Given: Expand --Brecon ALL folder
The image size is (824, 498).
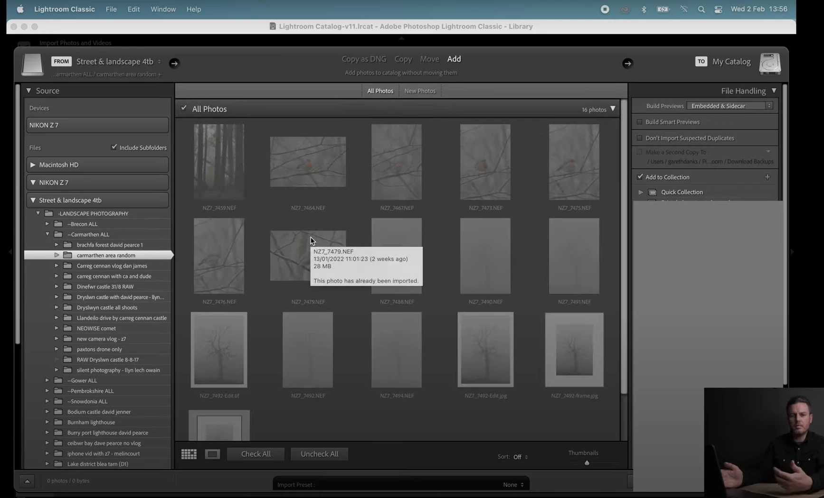Looking at the screenshot, I should coord(47,224).
